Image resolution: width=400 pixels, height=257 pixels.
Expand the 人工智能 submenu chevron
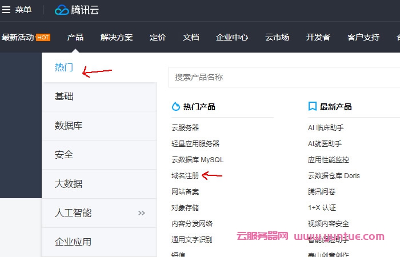[x=142, y=213]
